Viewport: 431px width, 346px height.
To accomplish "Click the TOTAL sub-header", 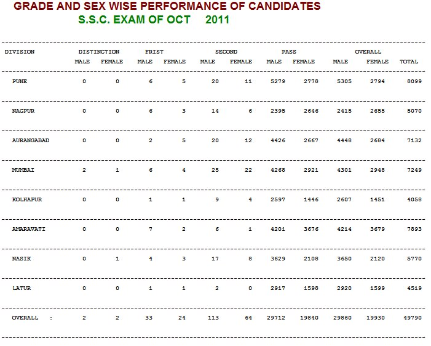I will [x=409, y=62].
